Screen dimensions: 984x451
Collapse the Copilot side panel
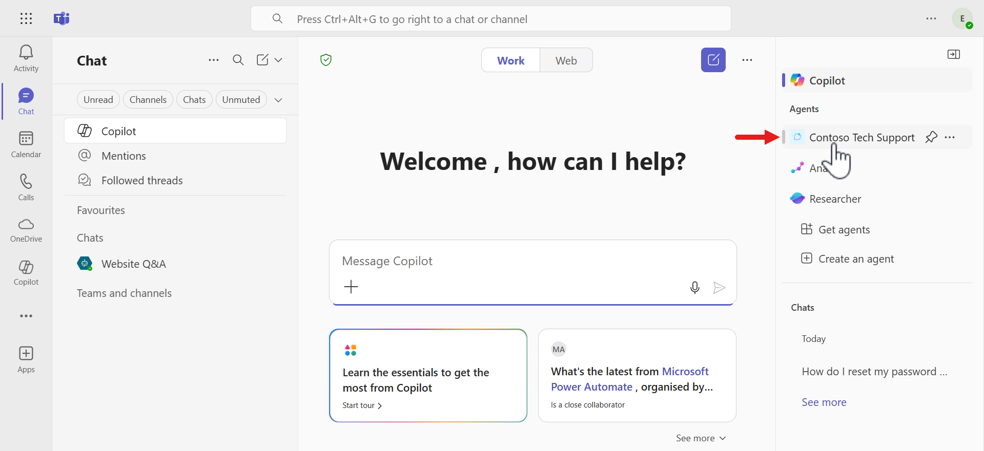(953, 54)
